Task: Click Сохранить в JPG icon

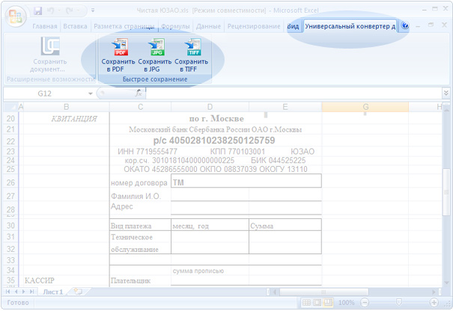Action: pos(155,55)
